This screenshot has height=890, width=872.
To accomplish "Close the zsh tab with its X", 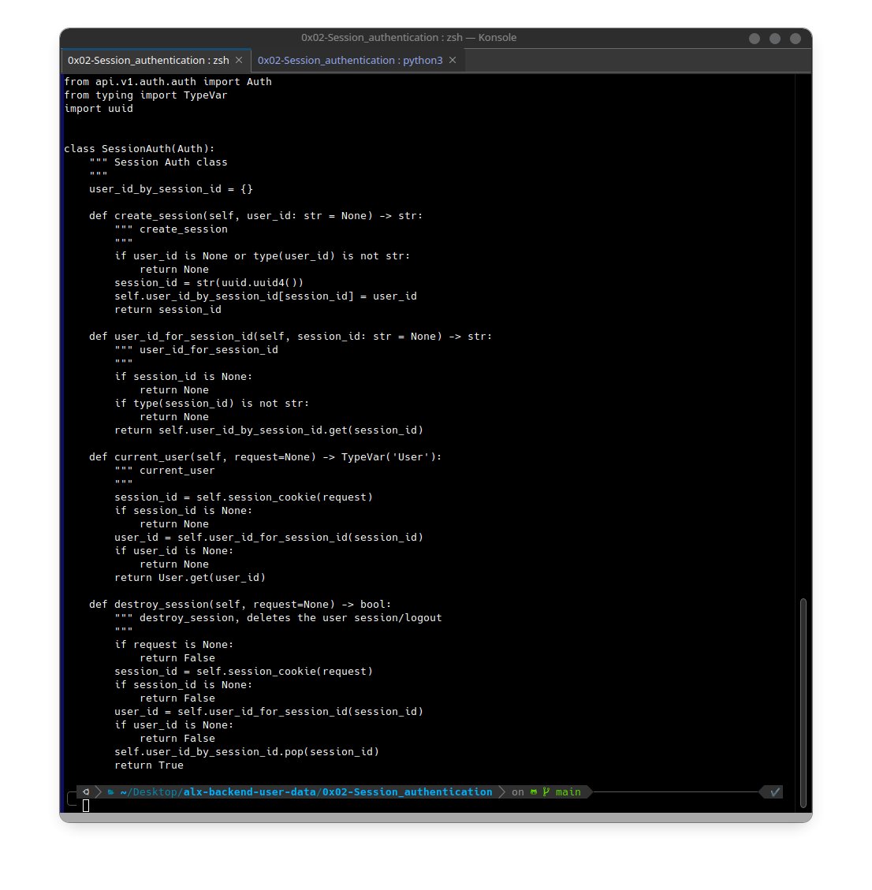I will click(239, 60).
